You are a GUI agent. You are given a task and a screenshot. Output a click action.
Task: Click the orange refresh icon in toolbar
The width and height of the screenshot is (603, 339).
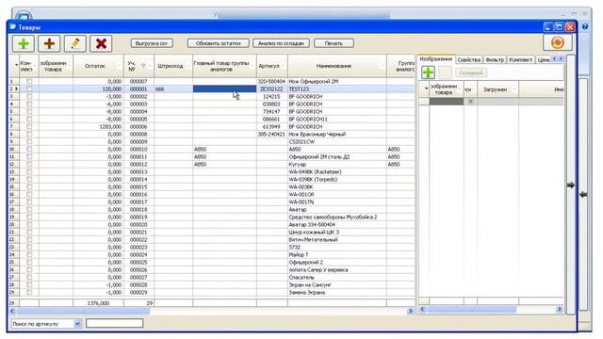pos(557,42)
